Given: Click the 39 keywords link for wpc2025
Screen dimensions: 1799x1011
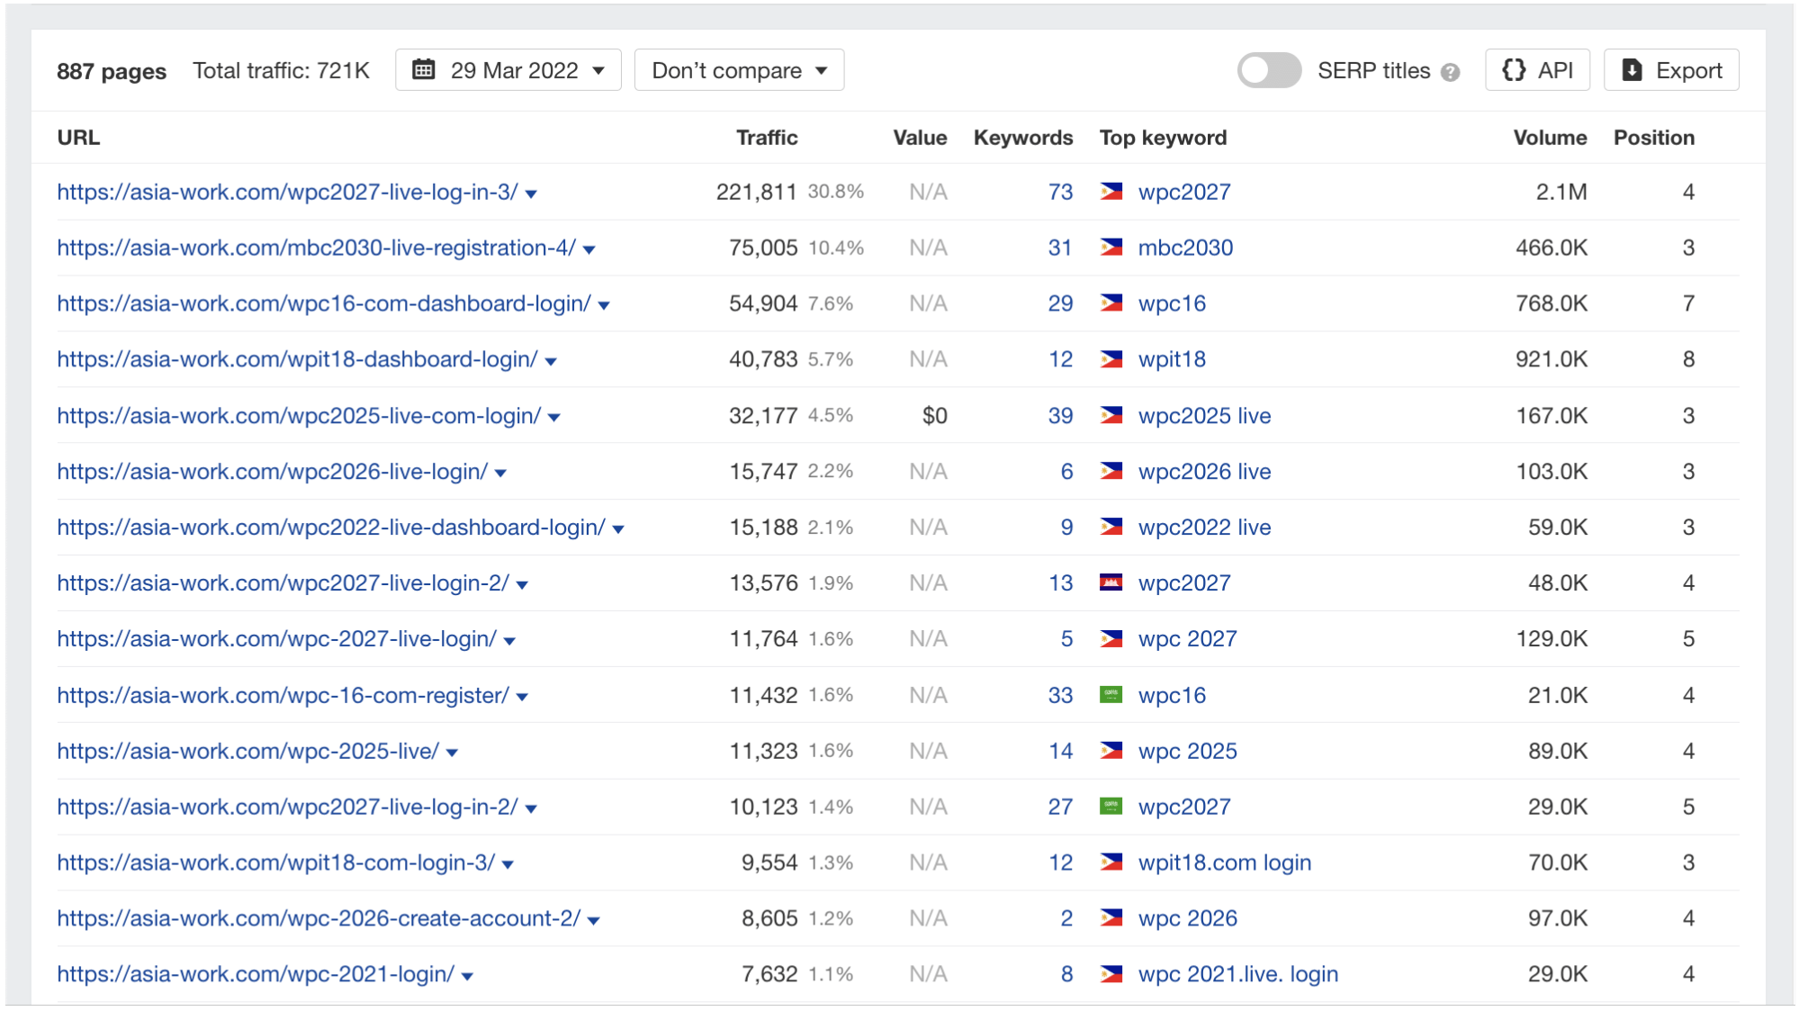Looking at the screenshot, I should (x=1060, y=415).
